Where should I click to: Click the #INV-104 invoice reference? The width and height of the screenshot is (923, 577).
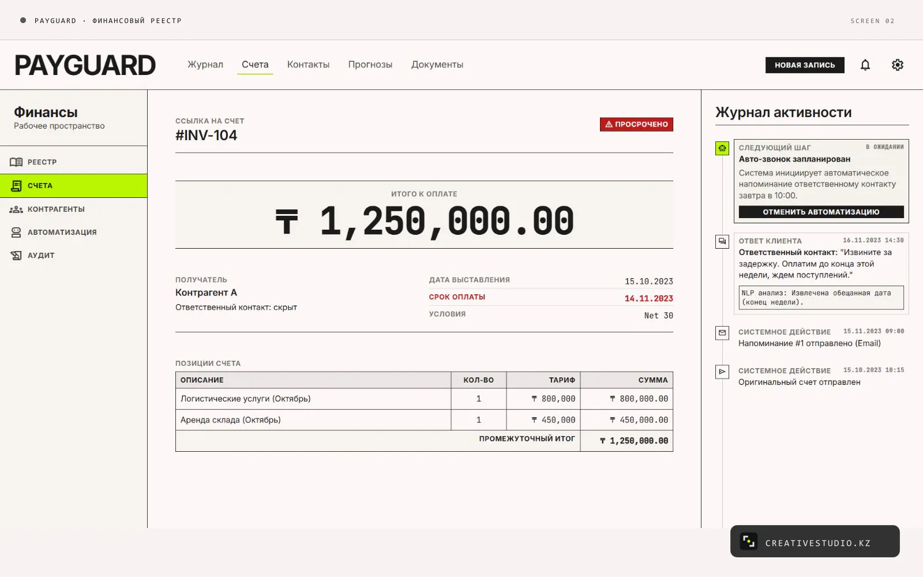coord(206,136)
